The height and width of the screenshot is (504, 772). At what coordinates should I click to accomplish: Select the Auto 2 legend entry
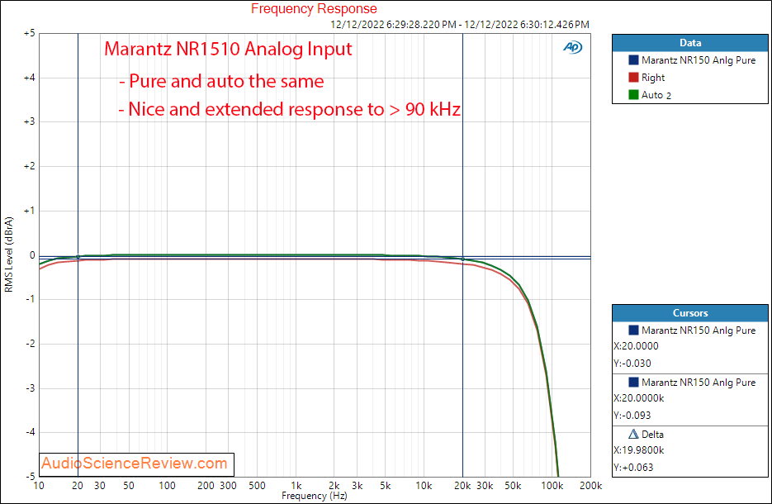coord(656,95)
